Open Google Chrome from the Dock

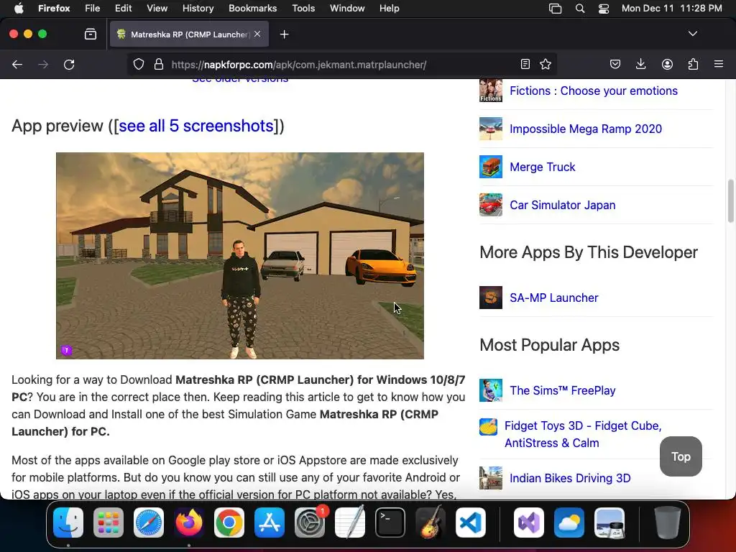[x=229, y=523]
